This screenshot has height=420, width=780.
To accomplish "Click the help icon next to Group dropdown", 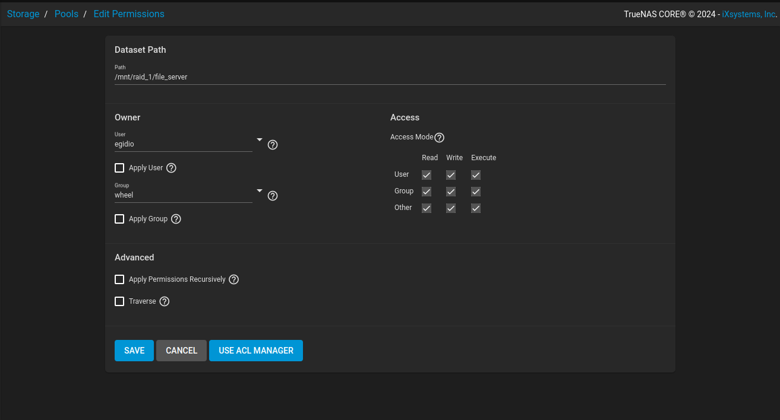I will (x=273, y=196).
